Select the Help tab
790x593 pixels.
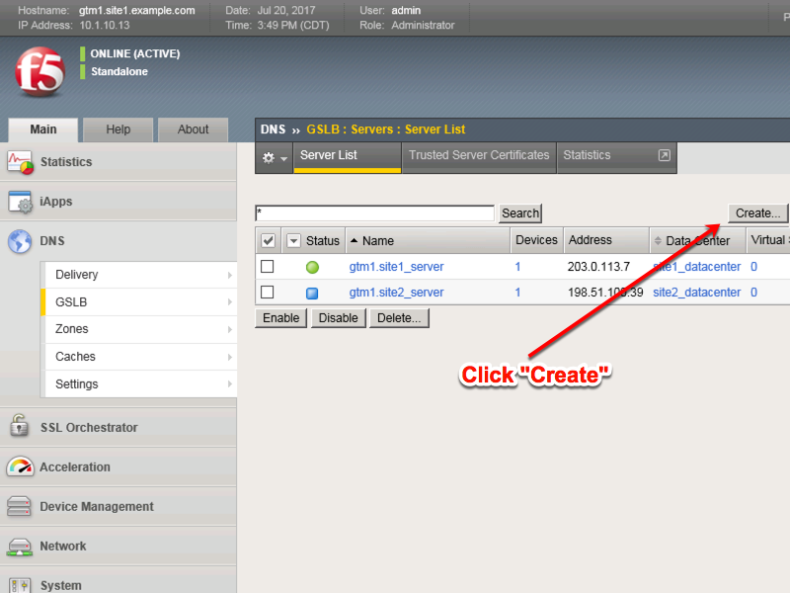[118, 129]
